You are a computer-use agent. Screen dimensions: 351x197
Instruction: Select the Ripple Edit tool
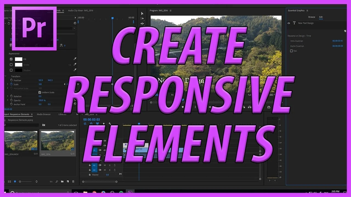point(142,24)
